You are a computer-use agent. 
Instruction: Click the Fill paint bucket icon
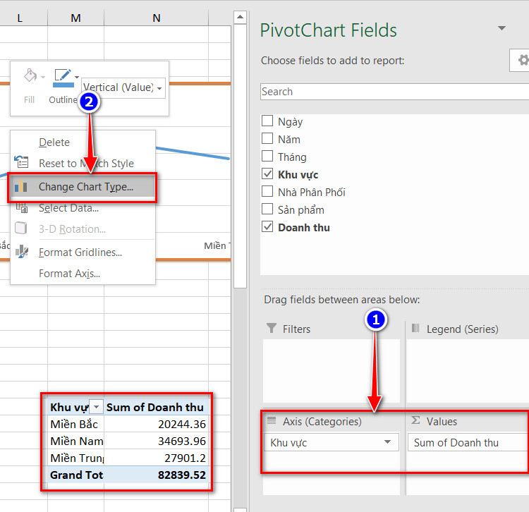[30, 75]
